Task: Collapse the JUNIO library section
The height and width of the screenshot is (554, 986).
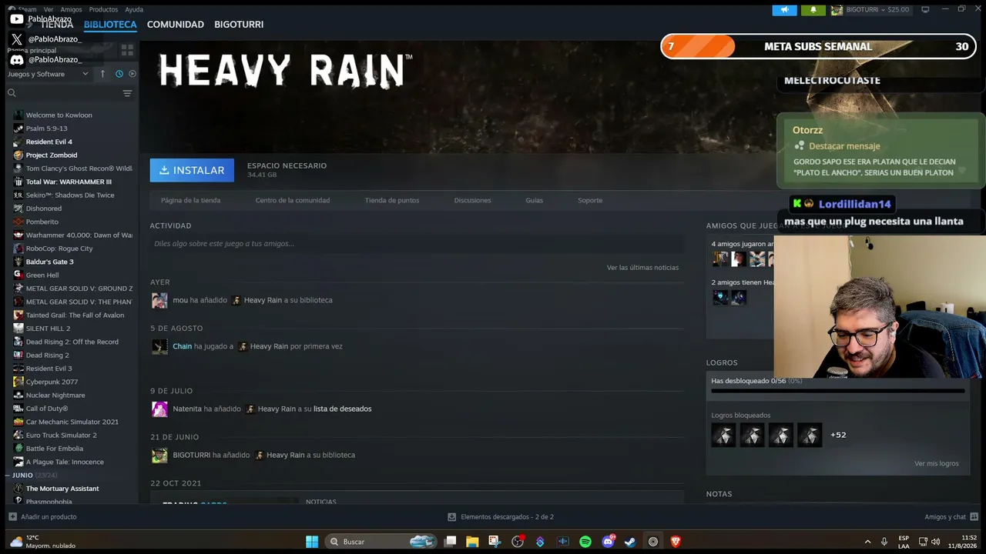Action: pos(22,476)
